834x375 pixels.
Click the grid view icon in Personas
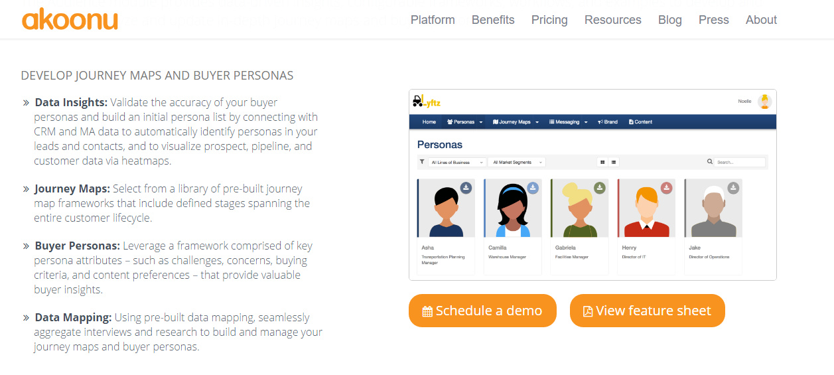click(602, 162)
